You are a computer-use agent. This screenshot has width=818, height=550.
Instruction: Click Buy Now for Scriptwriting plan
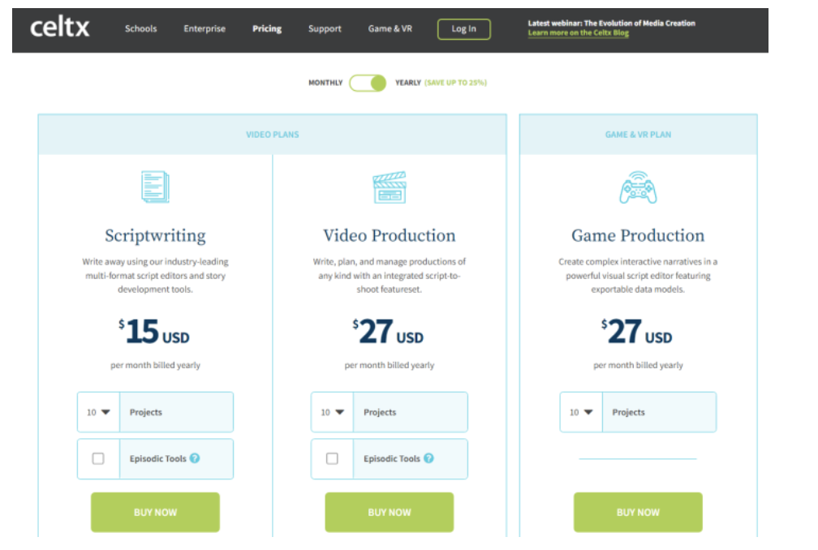click(x=155, y=512)
